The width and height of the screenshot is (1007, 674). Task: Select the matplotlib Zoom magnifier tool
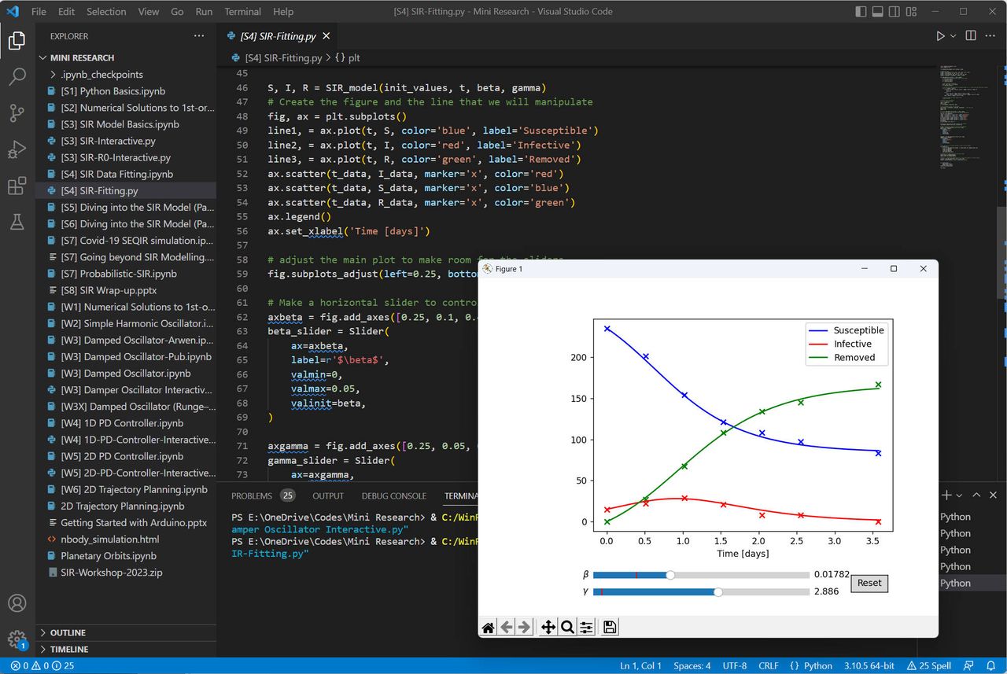pyautogui.click(x=567, y=627)
